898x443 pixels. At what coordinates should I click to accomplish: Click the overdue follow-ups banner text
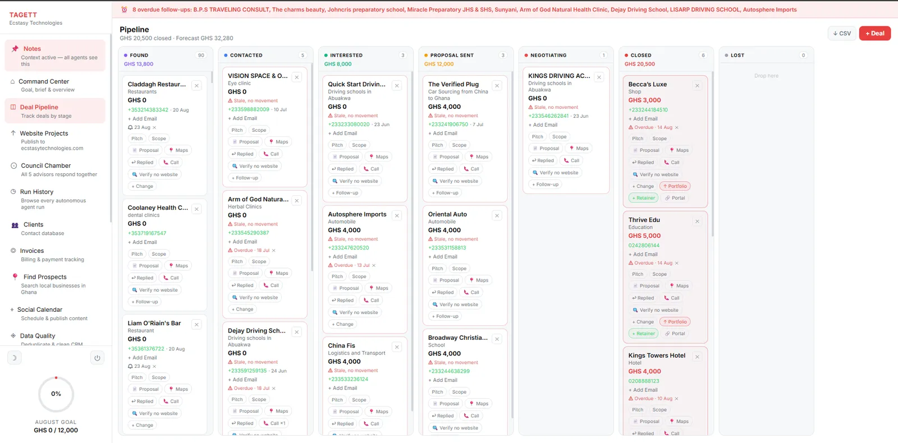[464, 10]
